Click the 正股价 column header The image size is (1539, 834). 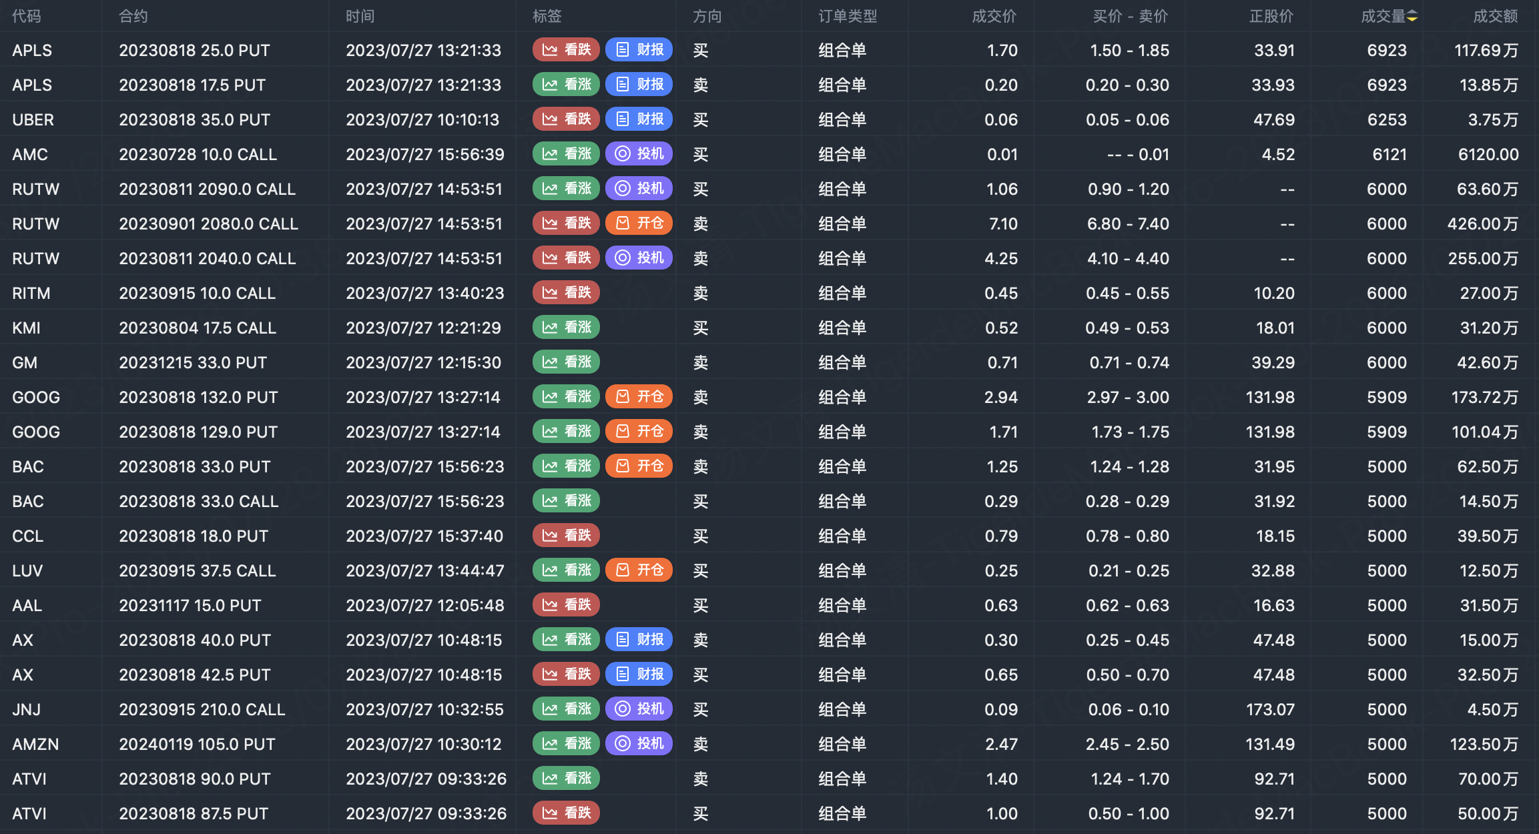click(x=1271, y=16)
